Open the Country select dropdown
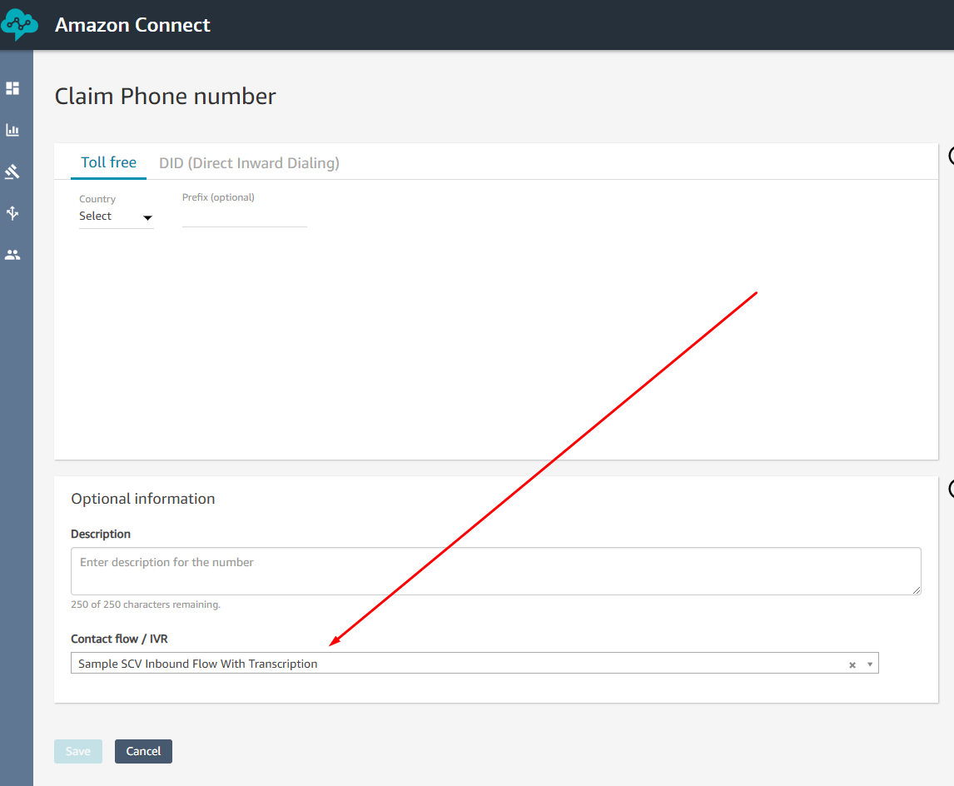Screen dimensions: 954x786 [116, 216]
